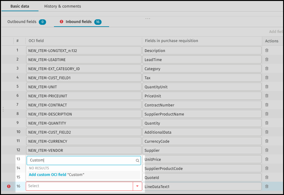Screen dimensions: 284x195
Task: Add custom OCI field "Custom"
Action: [84, 175]
